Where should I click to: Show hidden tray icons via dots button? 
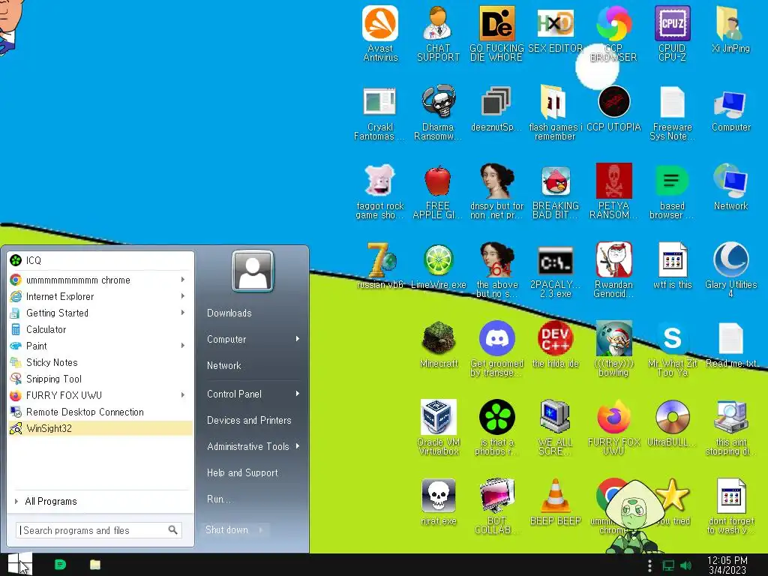tap(650, 565)
